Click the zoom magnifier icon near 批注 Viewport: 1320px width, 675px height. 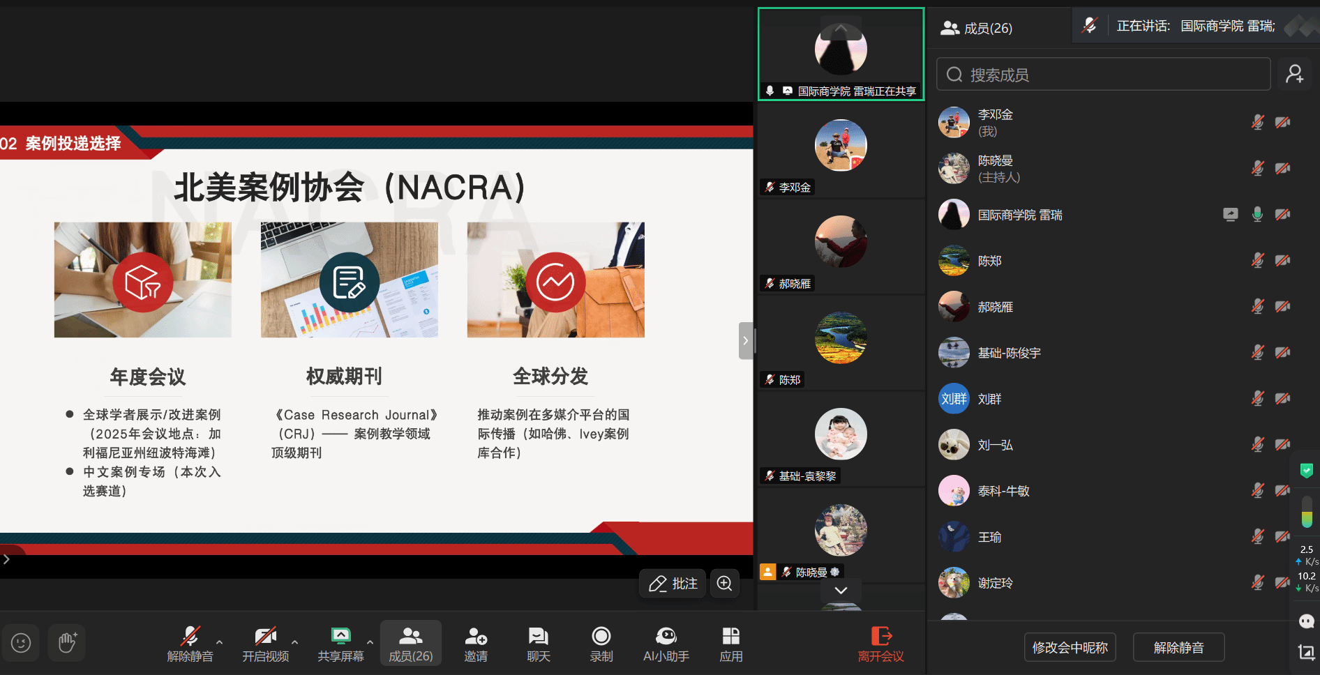724,583
